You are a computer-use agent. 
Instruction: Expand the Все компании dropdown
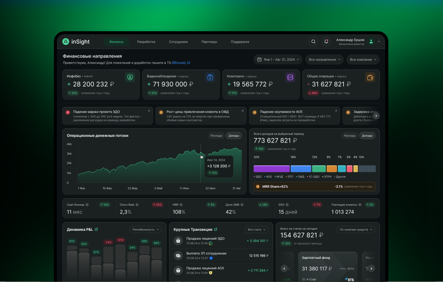pyautogui.click(x=363, y=59)
